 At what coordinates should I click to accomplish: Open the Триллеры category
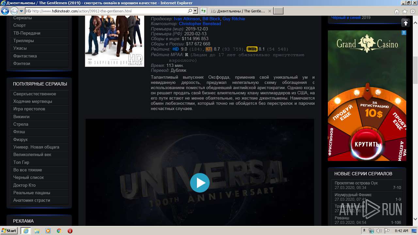(39, 40)
